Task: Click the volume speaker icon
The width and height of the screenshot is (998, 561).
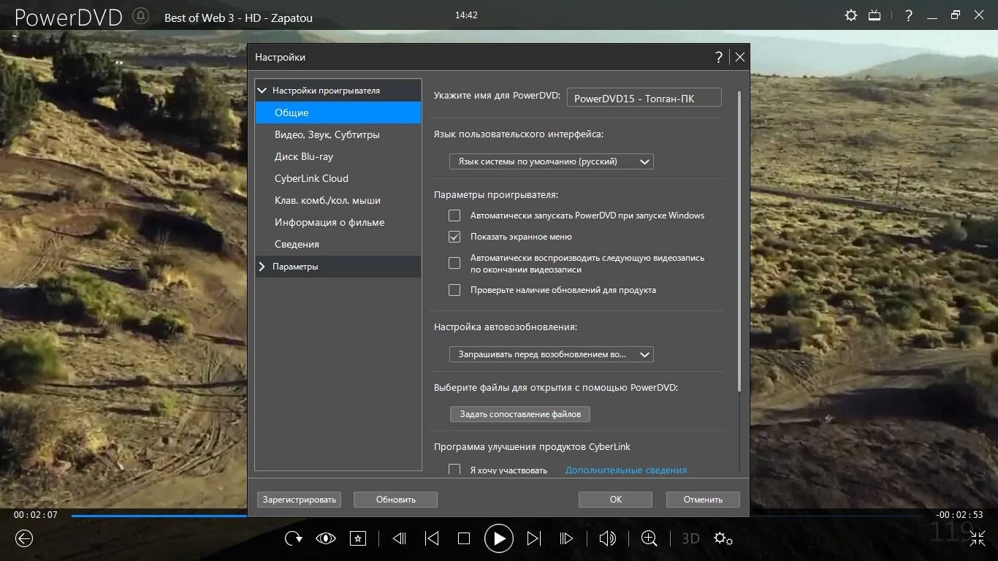Action: [x=607, y=538]
